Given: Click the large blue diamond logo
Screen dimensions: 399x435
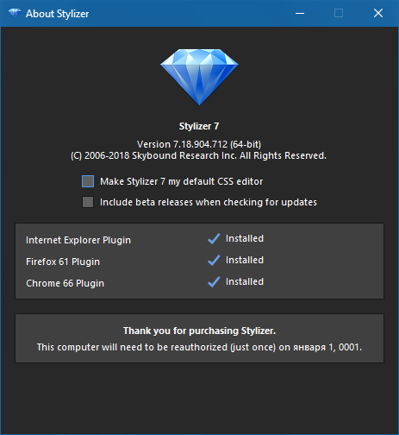Looking at the screenshot, I should tap(199, 77).
